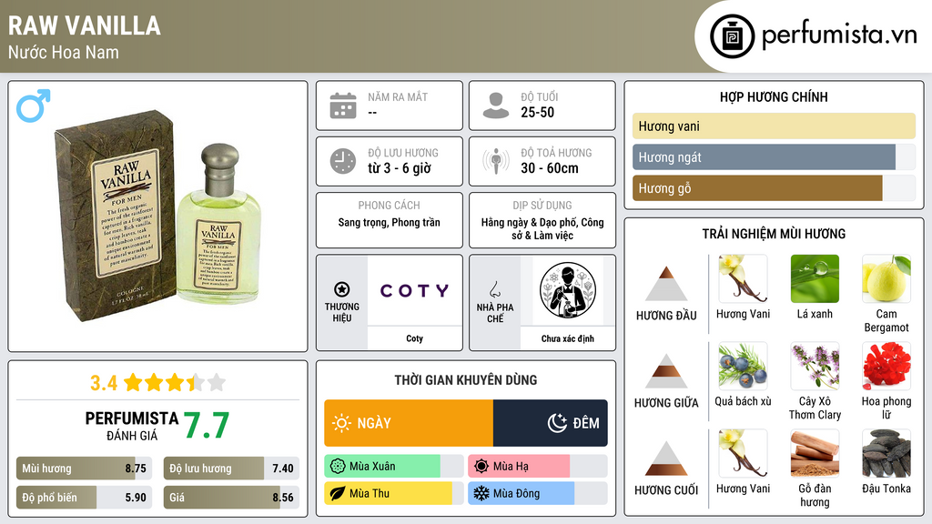This screenshot has height=524, width=932.
Task: Click the Hương vani accord bar
Action: [x=774, y=126]
